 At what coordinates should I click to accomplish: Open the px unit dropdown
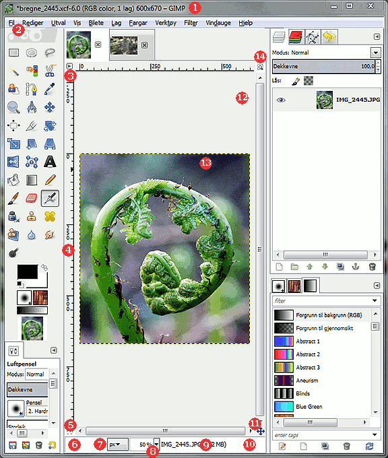click(117, 445)
